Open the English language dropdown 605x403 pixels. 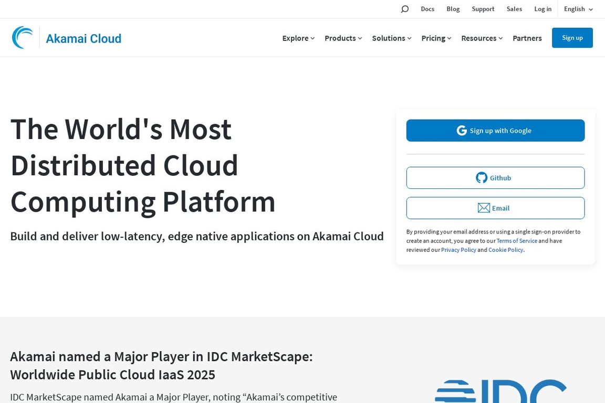(578, 9)
